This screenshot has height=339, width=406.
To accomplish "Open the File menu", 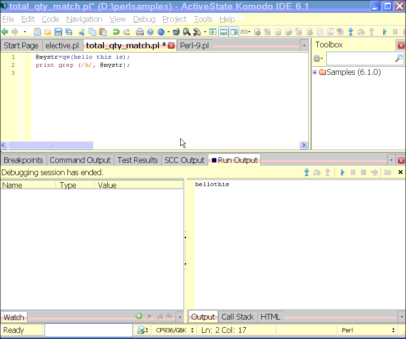I will [x=8, y=19].
